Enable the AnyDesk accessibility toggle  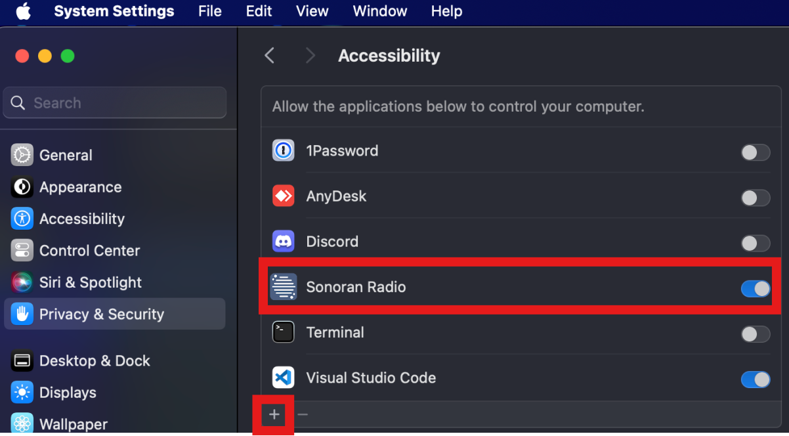click(756, 198)
